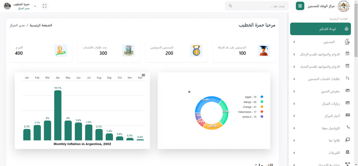Expand التبرعات chevron
This screenshot has height=166, width=358.
pos(294,153)
